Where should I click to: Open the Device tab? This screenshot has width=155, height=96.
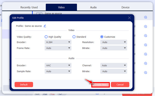pyautogui.click(x=126, y=7)
